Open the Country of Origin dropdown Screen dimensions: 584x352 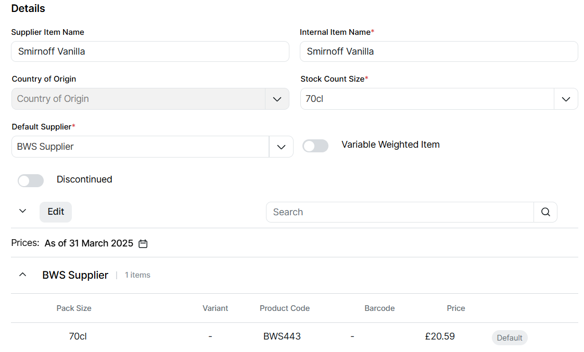[277, 99]
